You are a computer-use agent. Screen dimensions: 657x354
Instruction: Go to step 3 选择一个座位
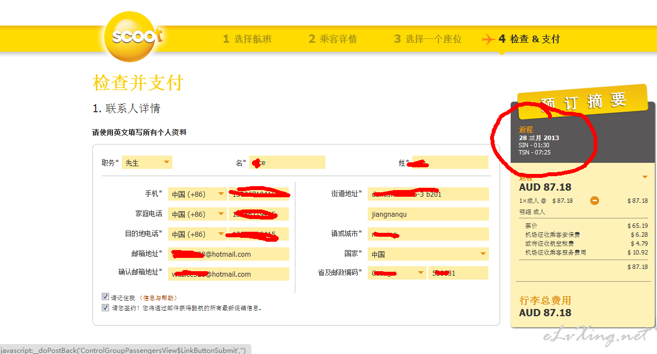pyautogui.click(x=428, y=39)
